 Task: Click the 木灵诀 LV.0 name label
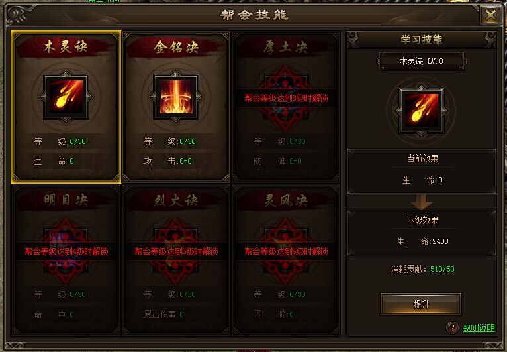[x=422, y=61]
